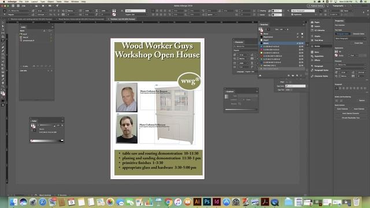Select the Registration swatch
This screenshot has width=370, height=208.
[282, 37]
